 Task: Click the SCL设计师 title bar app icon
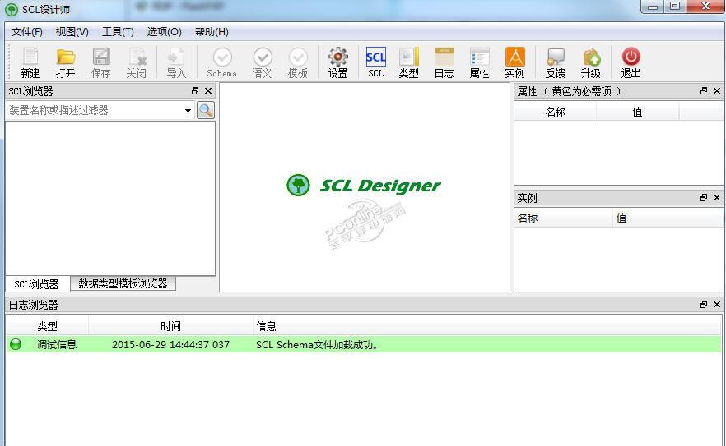click(12, 10)
